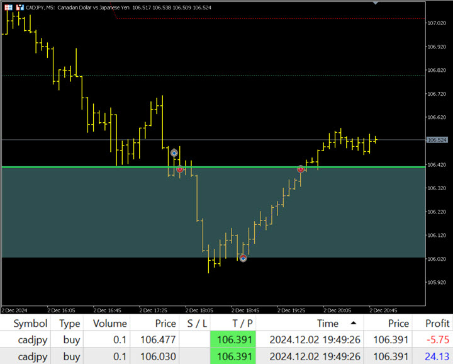453x364 pixels.
Task: Toggle sort arrow on the Time column
Action: (352, 323)
